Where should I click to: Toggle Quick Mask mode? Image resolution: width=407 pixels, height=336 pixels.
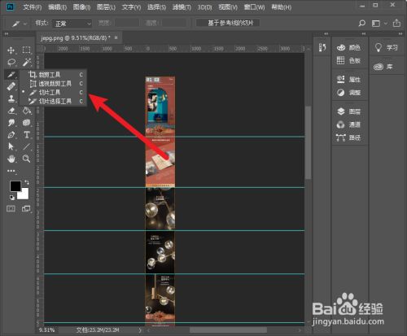pos(11,208)
